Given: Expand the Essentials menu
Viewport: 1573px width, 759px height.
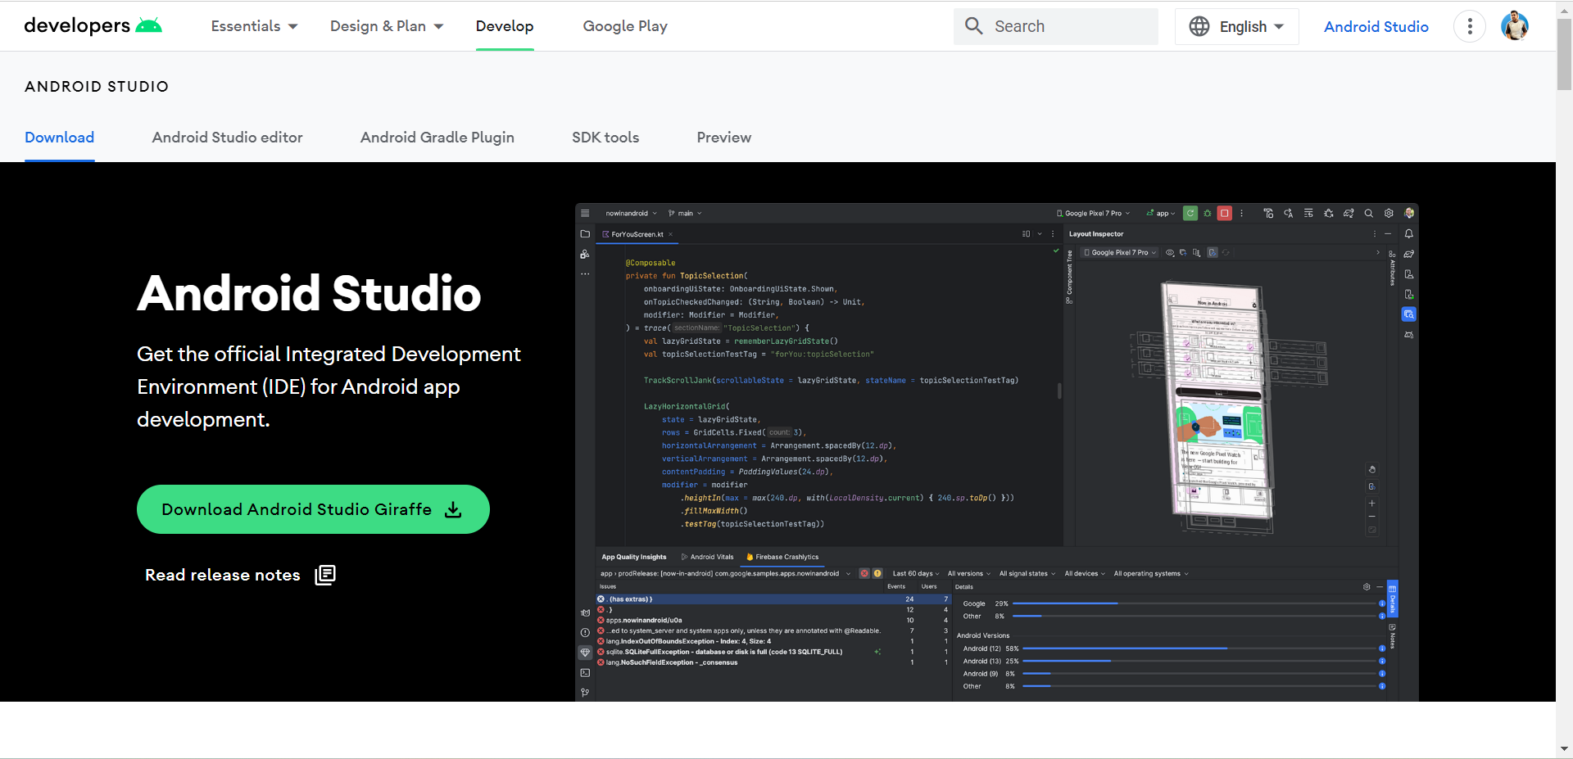Looking at the screenshot, I should [254, 26].
